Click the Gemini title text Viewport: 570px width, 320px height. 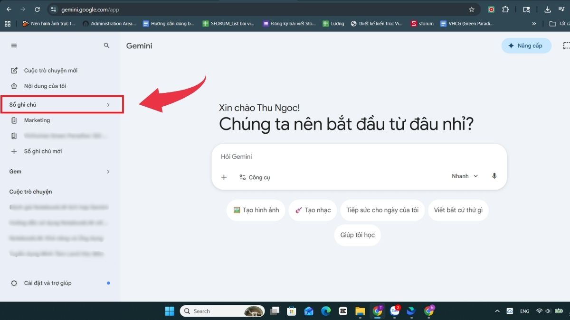click(x=139, y=46)
